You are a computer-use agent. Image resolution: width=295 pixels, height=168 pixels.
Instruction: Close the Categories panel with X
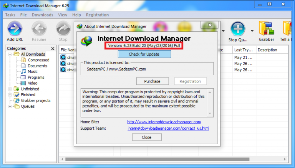coord(53,49)
